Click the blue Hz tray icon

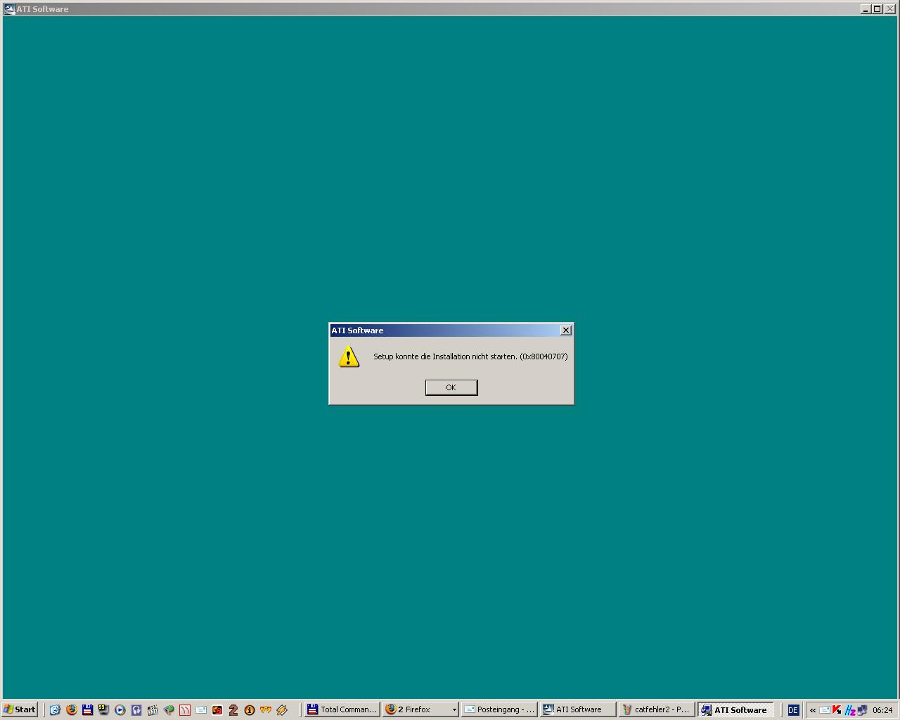pos(850,710)
